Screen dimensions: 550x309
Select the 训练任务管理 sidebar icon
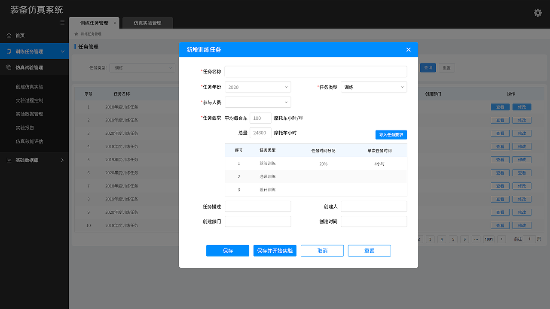[x=8, y=51]
